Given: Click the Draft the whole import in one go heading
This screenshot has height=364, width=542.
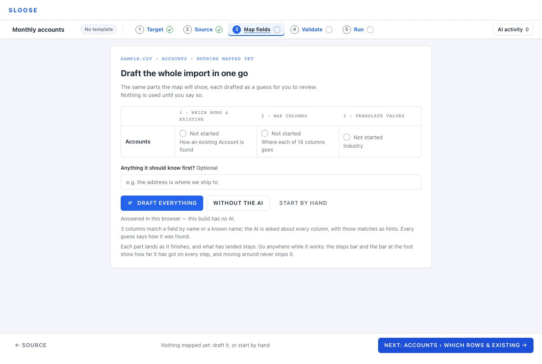Looking at the screenshot, I should (x=184, y=73).
